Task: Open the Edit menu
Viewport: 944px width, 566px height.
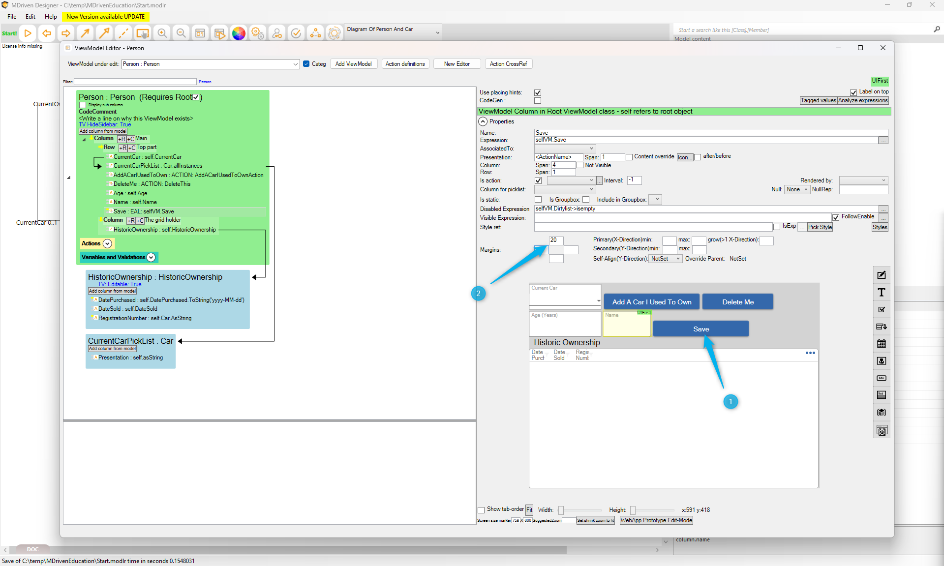Action: 30,17
